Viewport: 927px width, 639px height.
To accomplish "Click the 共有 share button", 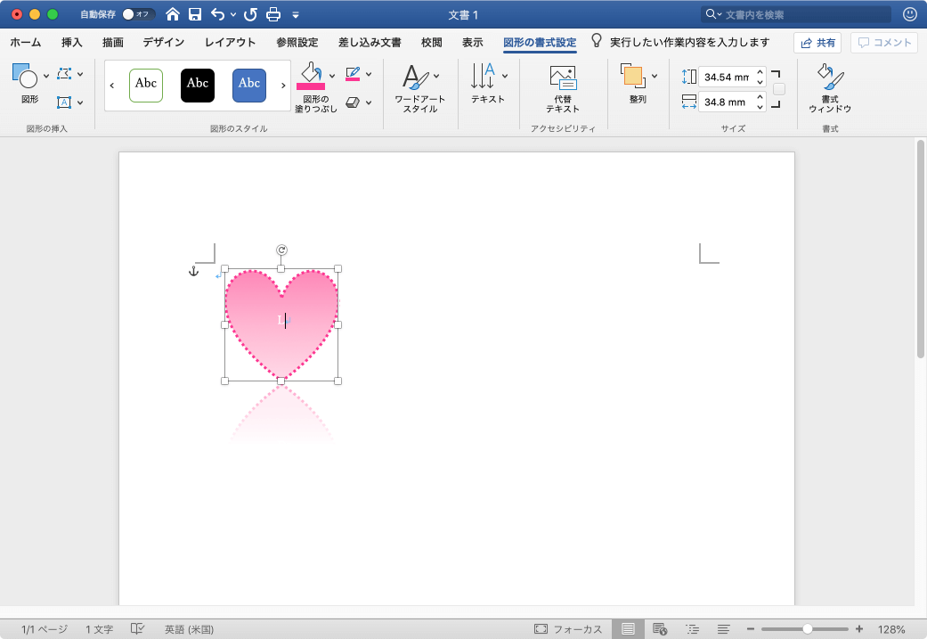I will coord(817,43).
